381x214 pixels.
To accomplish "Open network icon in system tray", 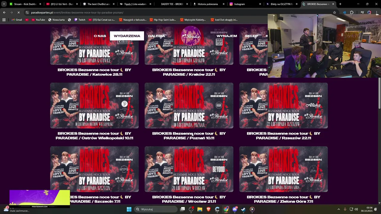I will coord(351,209).
